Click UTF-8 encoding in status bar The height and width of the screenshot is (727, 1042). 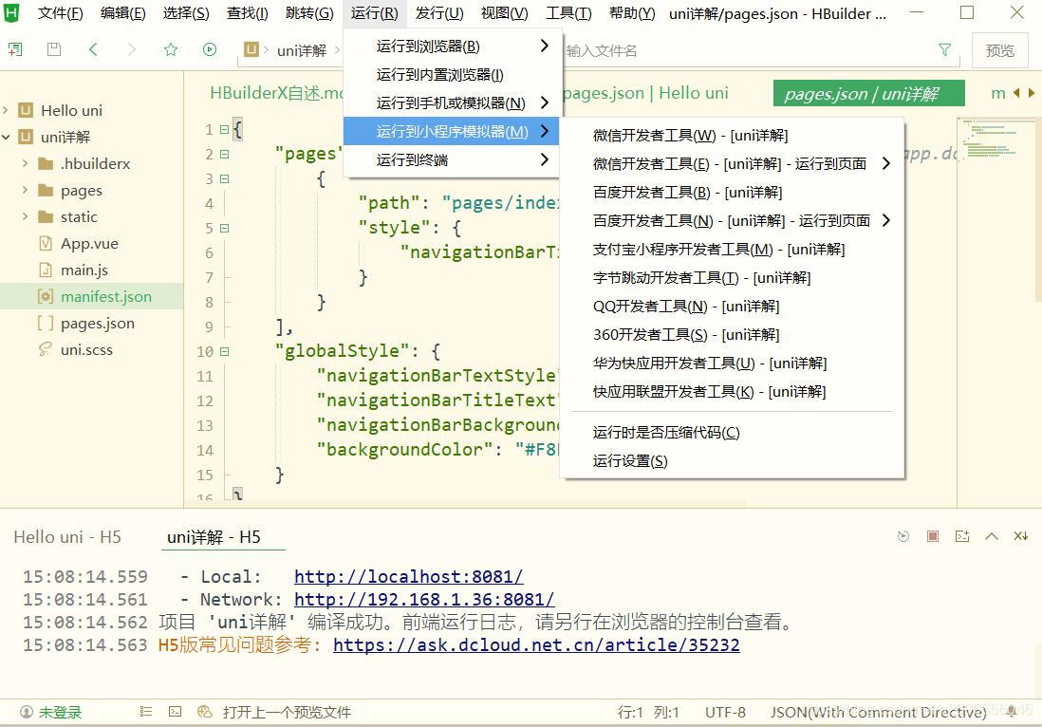(725, 713)
